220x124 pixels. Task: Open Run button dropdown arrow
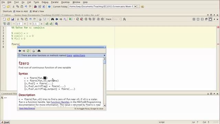coord(74,19)
